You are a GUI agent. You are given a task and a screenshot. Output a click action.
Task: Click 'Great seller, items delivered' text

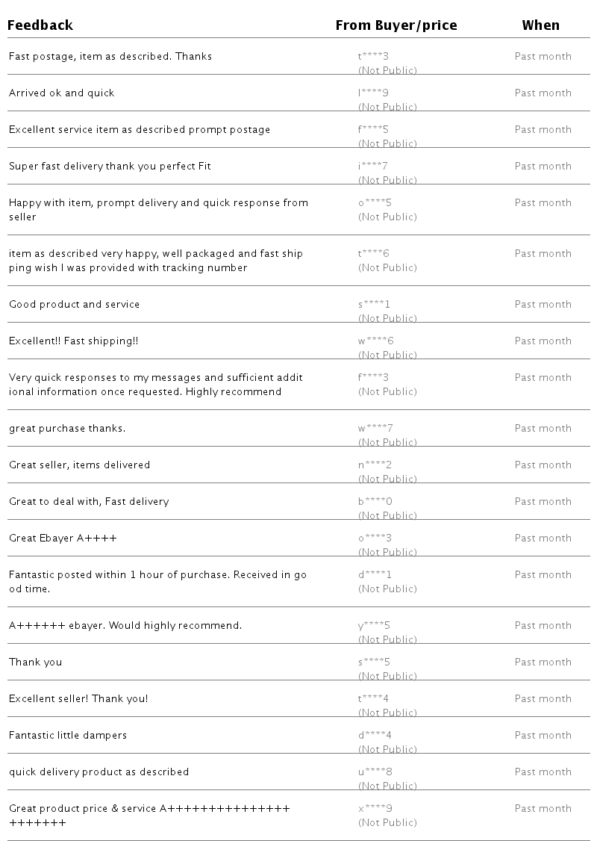coord(79,465)
